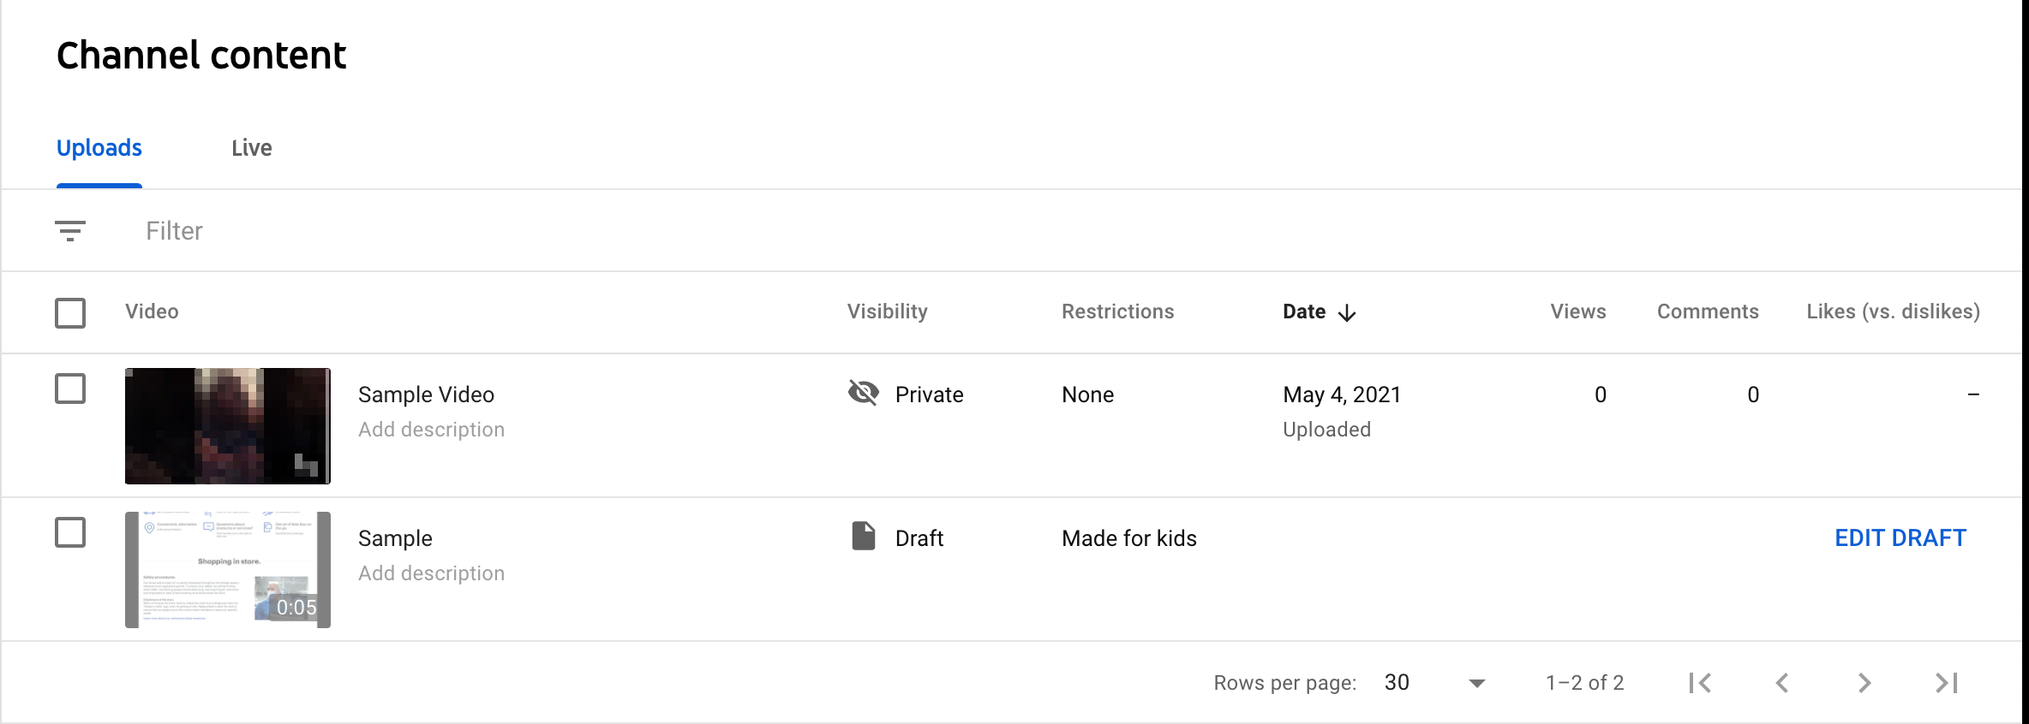Jump to the last page of videos
This screenshot has height=724, width=2029.
(x=1945, y=683)
